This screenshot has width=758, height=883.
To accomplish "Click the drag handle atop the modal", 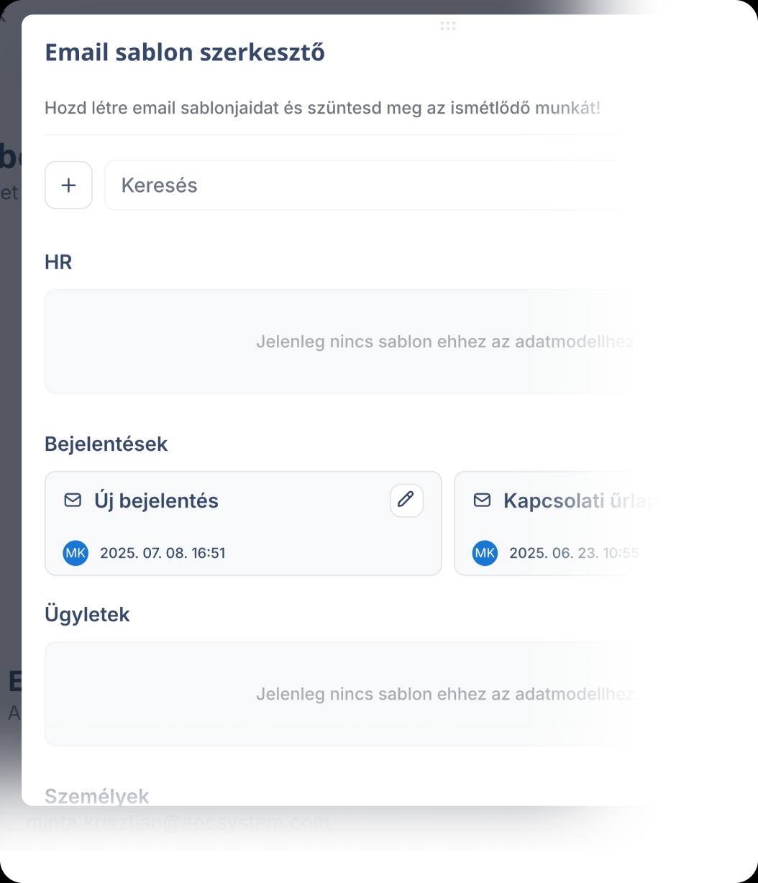I will 447,26.
